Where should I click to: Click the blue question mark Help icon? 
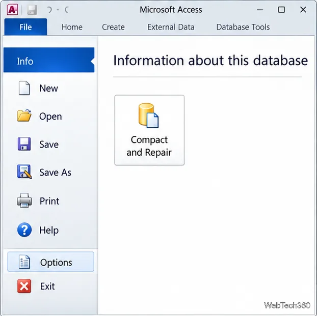click(x=24, y=229)
